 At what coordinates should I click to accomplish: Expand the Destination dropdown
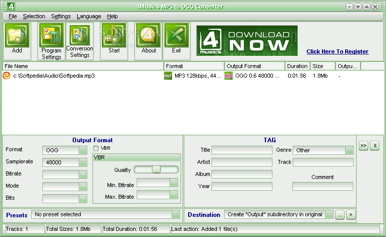pos(329,214)
